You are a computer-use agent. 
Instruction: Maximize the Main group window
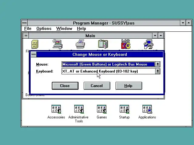(161, 36)
